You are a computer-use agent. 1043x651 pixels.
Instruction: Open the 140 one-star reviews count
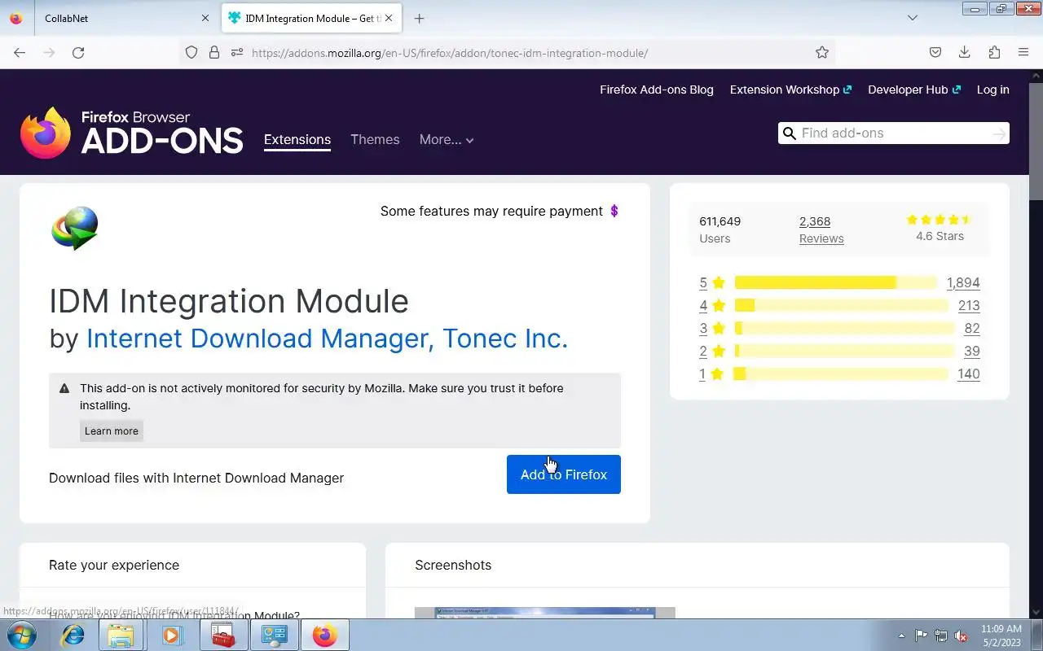[969, 374]
